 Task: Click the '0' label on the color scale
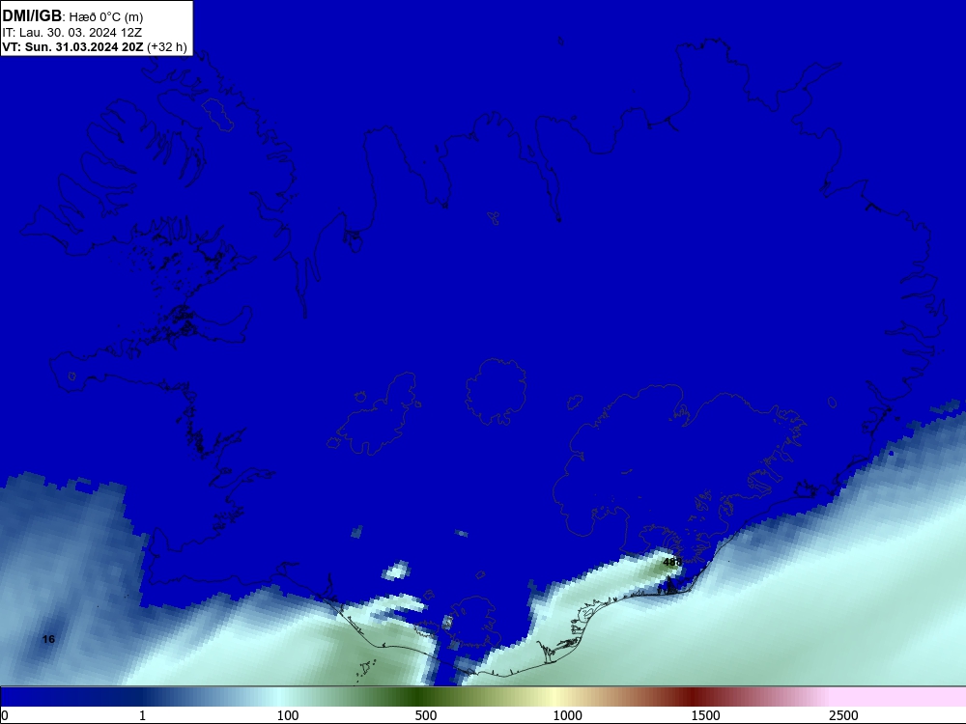(x=5, y=715)
